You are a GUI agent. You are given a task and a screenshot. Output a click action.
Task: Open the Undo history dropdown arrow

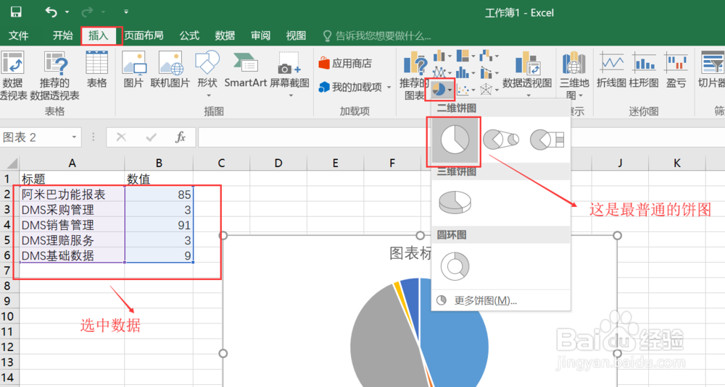(x=67, y=12)
